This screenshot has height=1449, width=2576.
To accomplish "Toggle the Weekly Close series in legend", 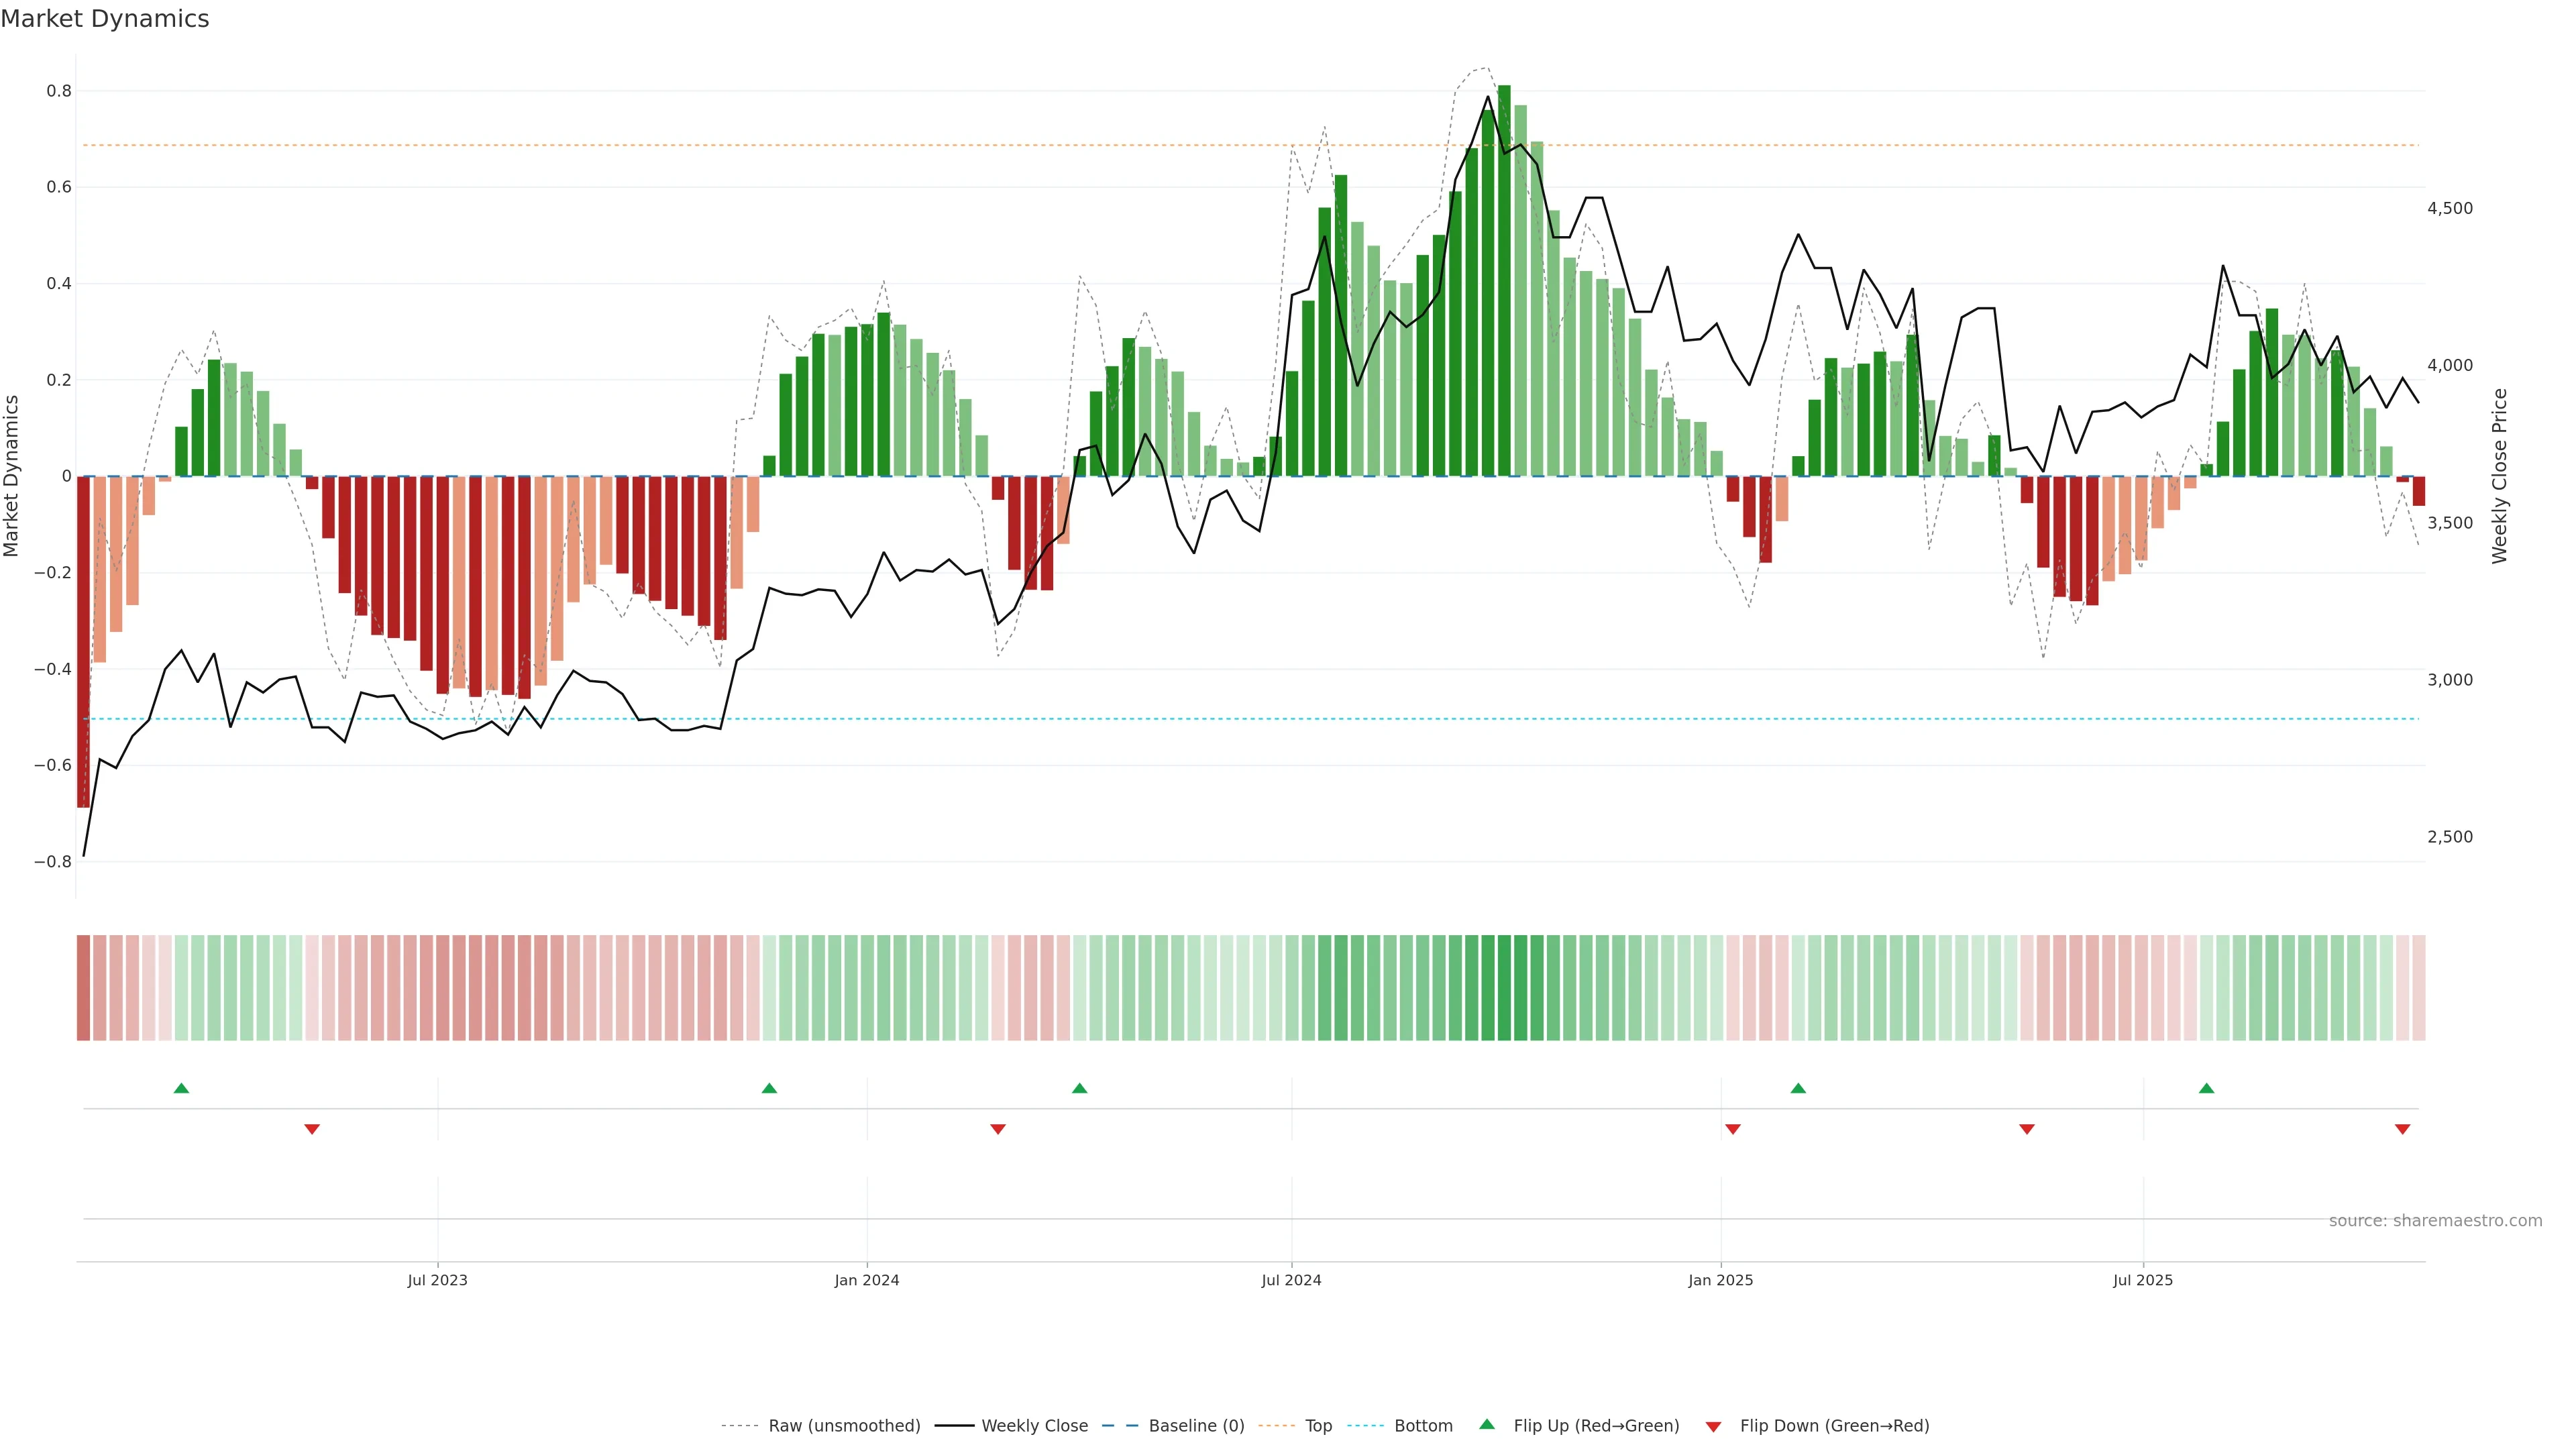I will point(1034,1426).
